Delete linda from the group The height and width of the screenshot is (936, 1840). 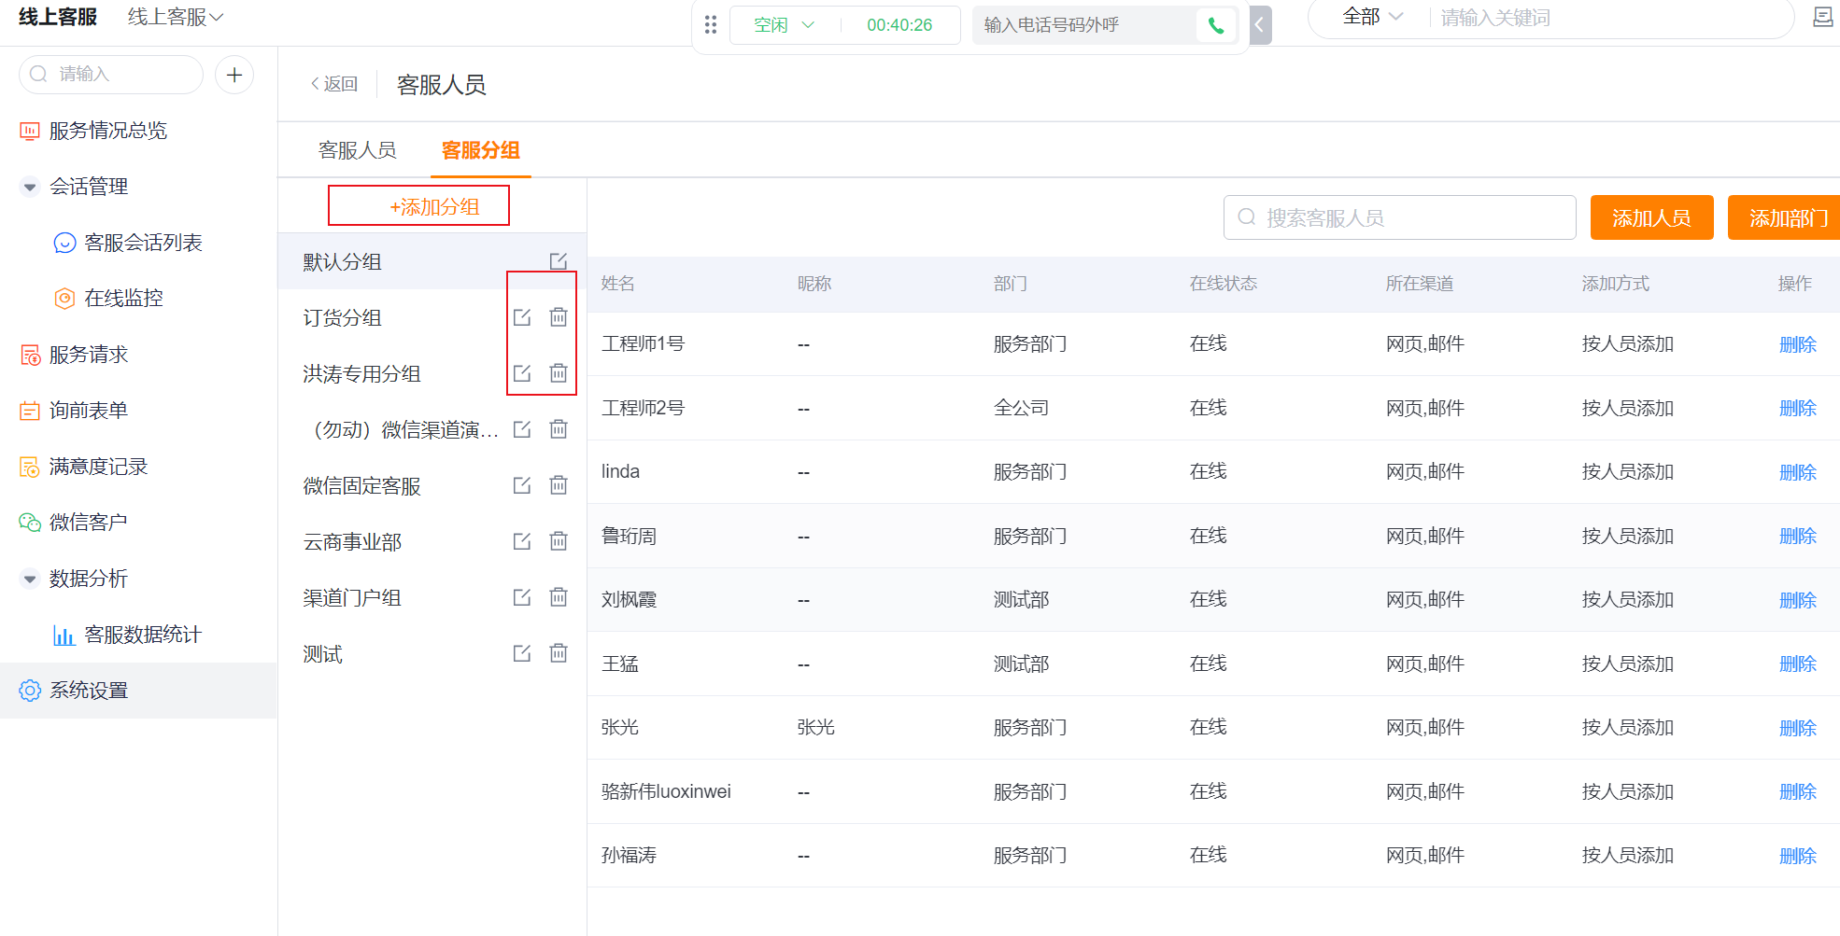[x=1798, y=472]
